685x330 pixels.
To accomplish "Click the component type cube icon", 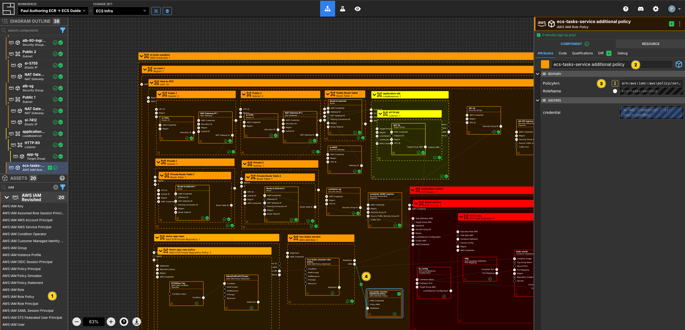I will (x=679, y=64).
